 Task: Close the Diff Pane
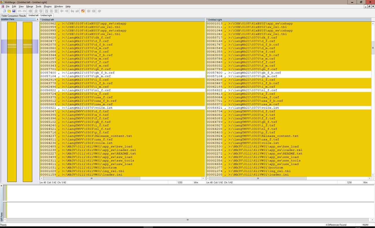pos(1,186)
